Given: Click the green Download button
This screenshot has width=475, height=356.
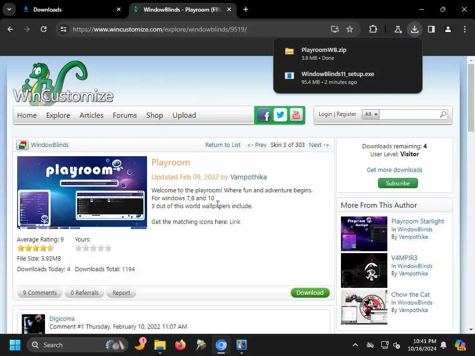Looking at the screenshot, I should coord(310,293).
